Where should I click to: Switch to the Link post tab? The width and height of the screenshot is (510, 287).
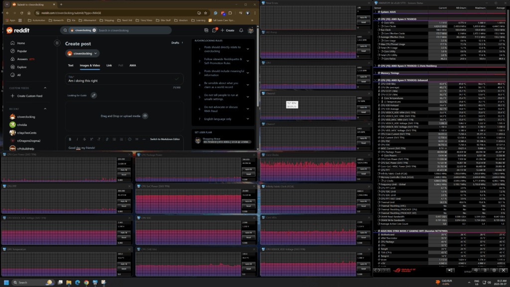(x=109, y=65)
